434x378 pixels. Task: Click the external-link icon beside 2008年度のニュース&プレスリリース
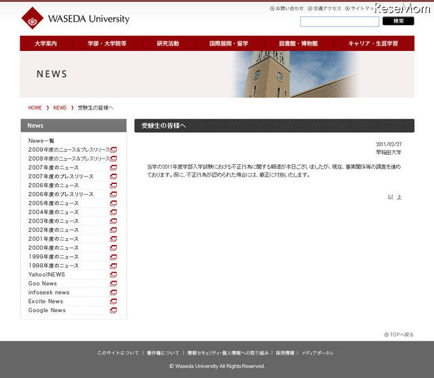(113, 159)
